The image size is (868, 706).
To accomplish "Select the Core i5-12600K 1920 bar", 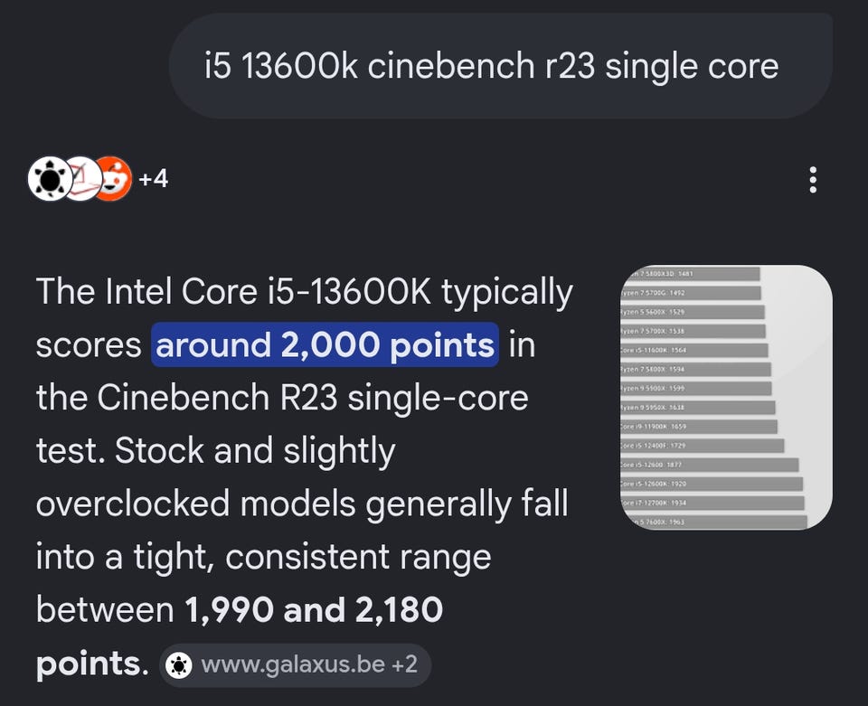I will [712, 484].
